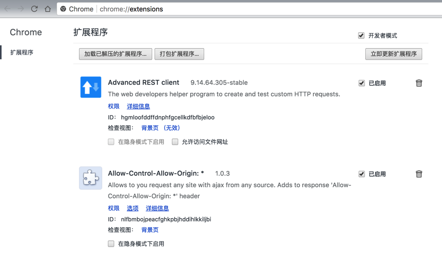Disable Advanced REST client using 已启用 checkbox

[362, 83]
